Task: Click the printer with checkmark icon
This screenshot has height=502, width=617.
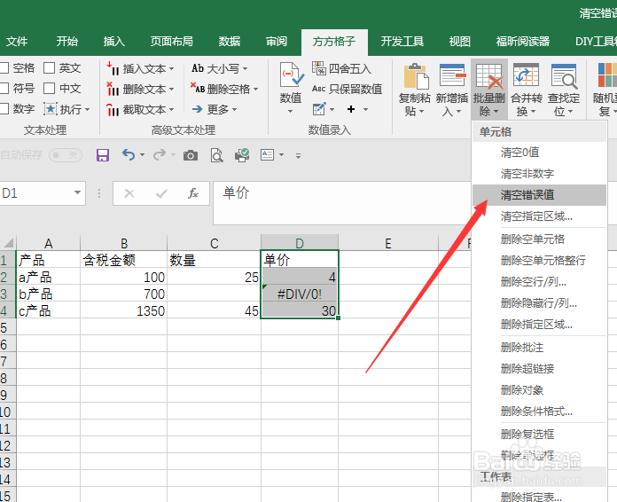Action: click(x=242, y=155)
